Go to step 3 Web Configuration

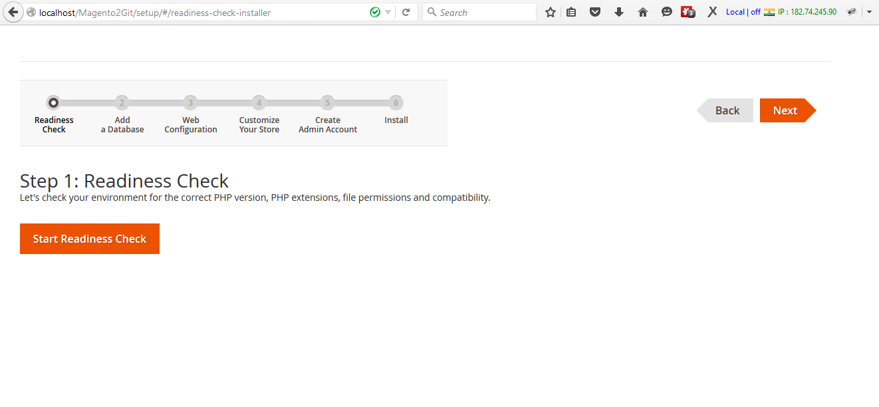pyautogui.click(x=190, y=103)
